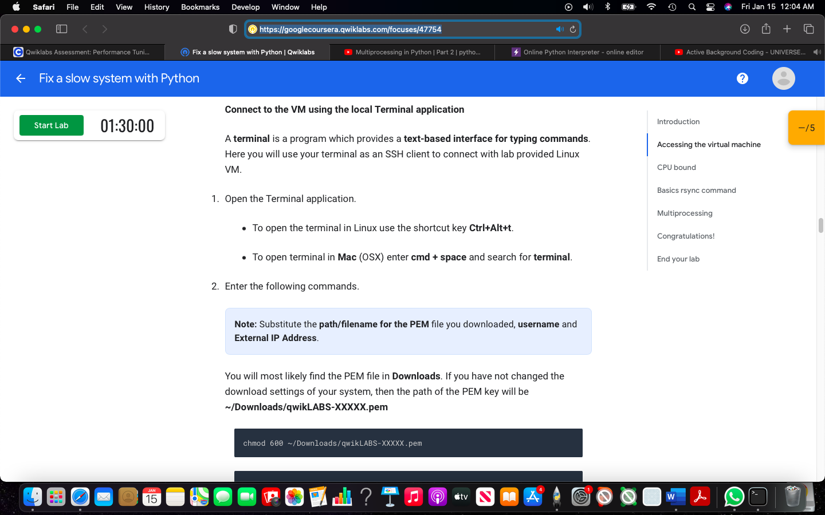This screenshot has height=515, width=825.
Task: Open the volume control in the menu bar
Action: click(x=588, y=7)
